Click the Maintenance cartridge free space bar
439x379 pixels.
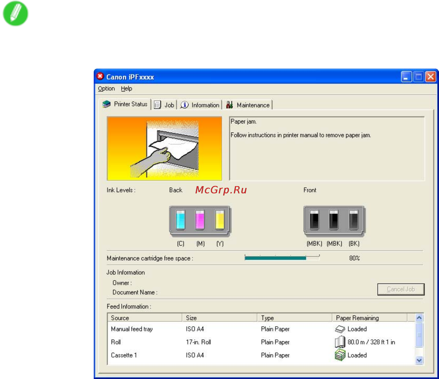click(x=282, y=258)
